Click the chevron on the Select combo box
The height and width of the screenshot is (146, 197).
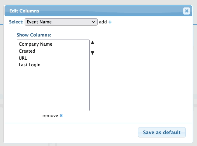click(x=94, y=22)
